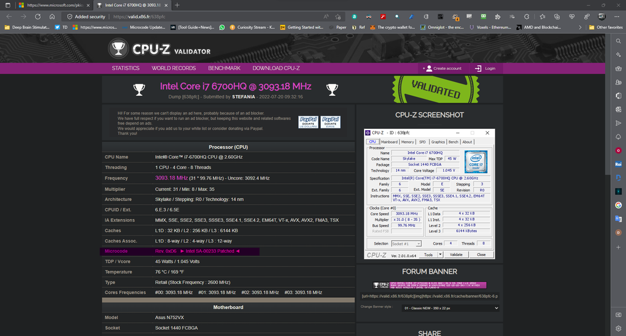Viewport: 626px width, 336px height.
Task: Click the PayPal Donate Euros button
Action: click(331, 122)
